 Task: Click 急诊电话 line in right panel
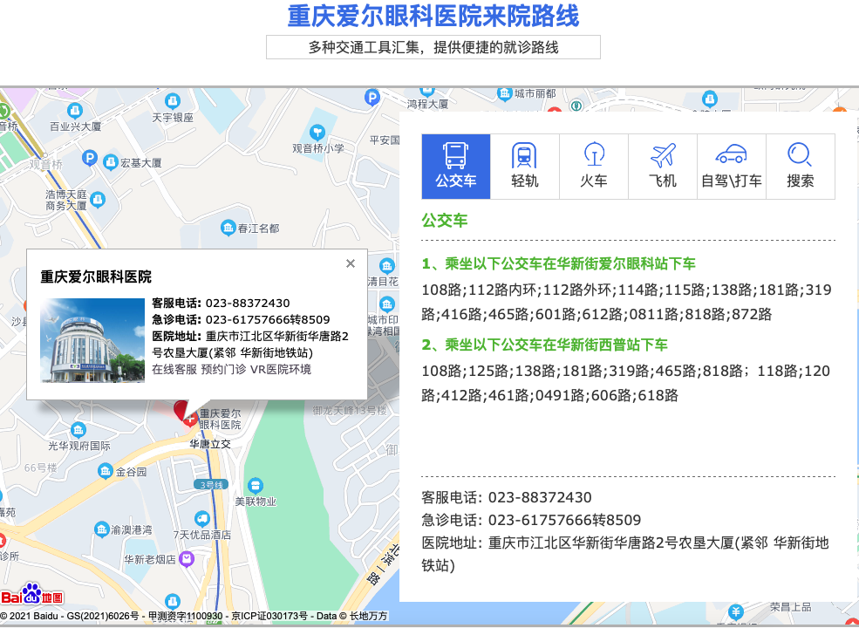(x=531, y=520)
